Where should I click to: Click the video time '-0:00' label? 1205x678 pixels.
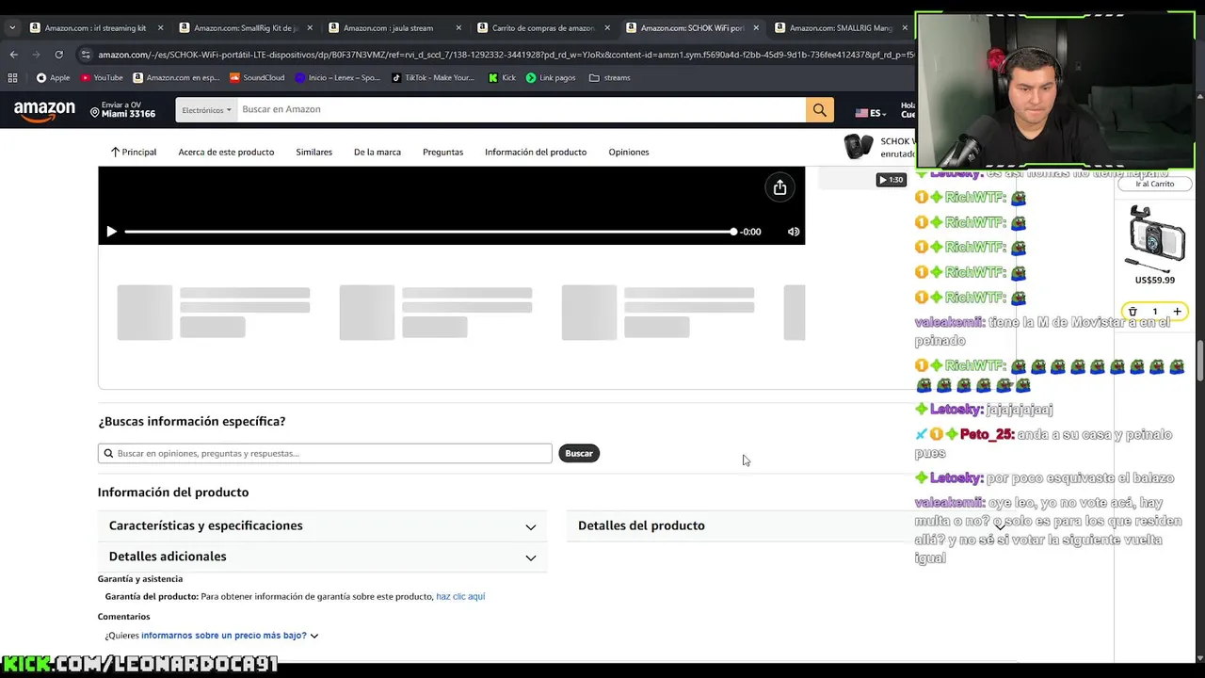(750, 232)
